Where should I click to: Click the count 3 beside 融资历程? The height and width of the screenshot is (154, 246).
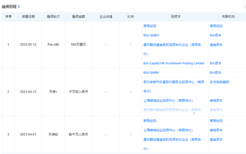(x=19, y=6)
